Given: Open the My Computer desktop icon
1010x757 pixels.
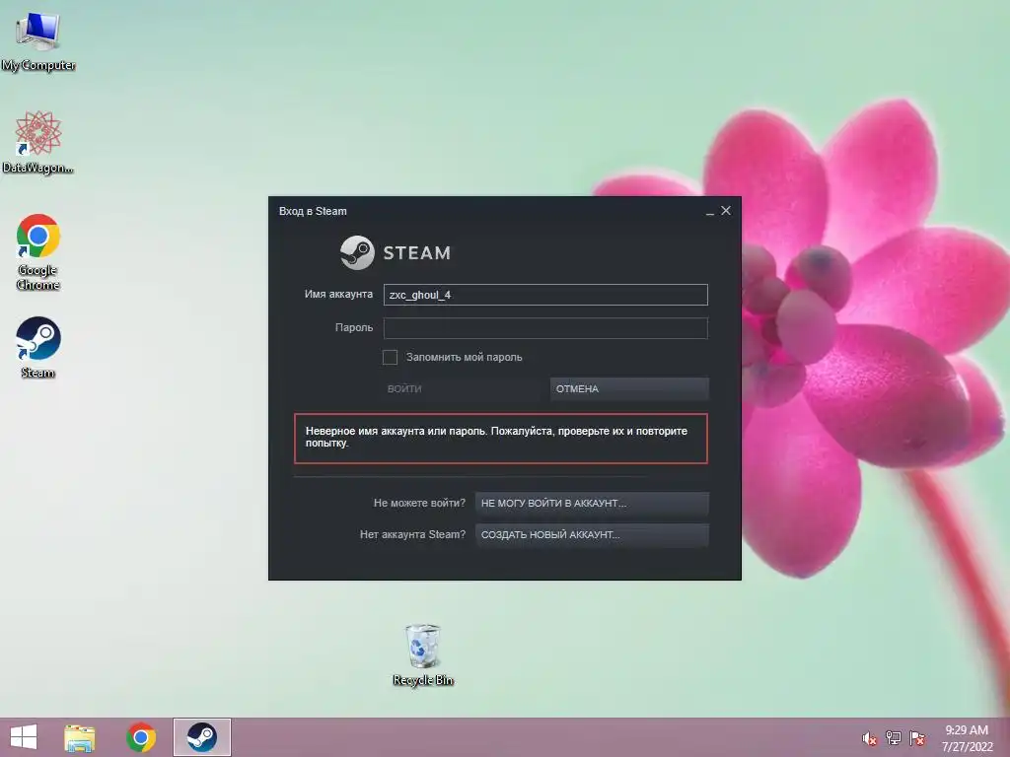Looking at the screenshot, I should tap(38, 39).
